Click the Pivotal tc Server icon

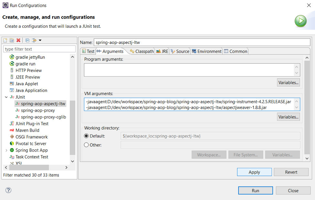click(x=12, y=144)
